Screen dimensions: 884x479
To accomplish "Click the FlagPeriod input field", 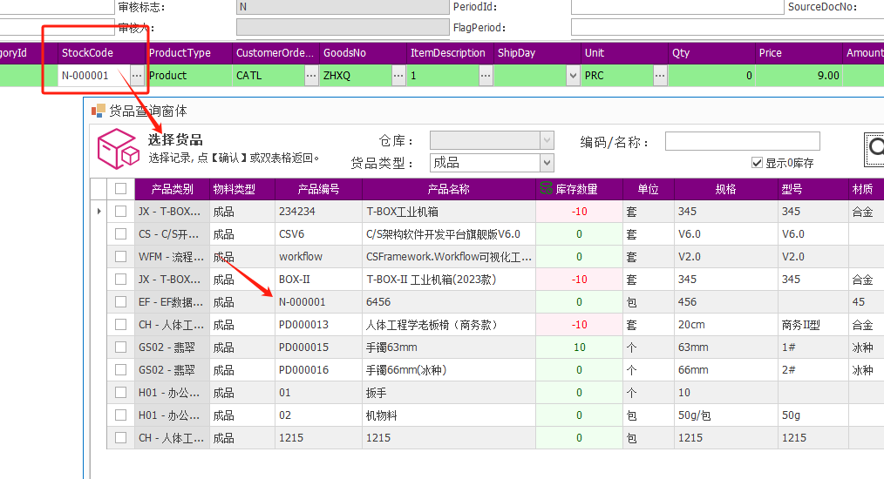I will click(727, 27).
